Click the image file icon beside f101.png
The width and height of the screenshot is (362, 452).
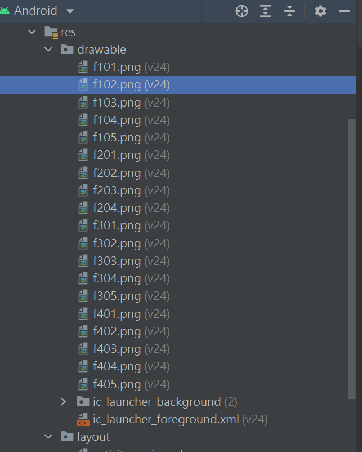click(x=83, y=67)
